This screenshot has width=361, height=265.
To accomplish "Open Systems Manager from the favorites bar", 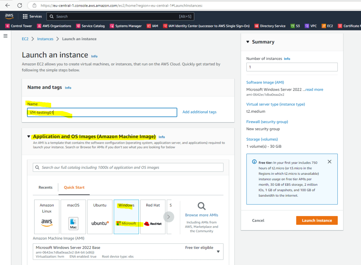I will click(x=126, y=26).
